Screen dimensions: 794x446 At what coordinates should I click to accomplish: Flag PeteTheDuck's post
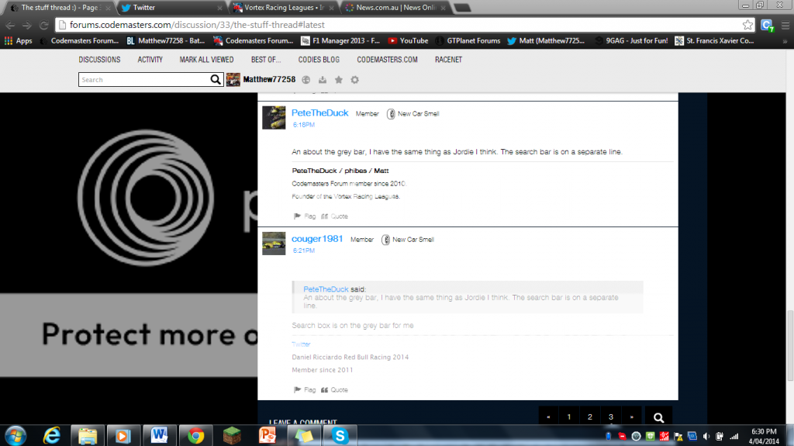pos(304,216)
